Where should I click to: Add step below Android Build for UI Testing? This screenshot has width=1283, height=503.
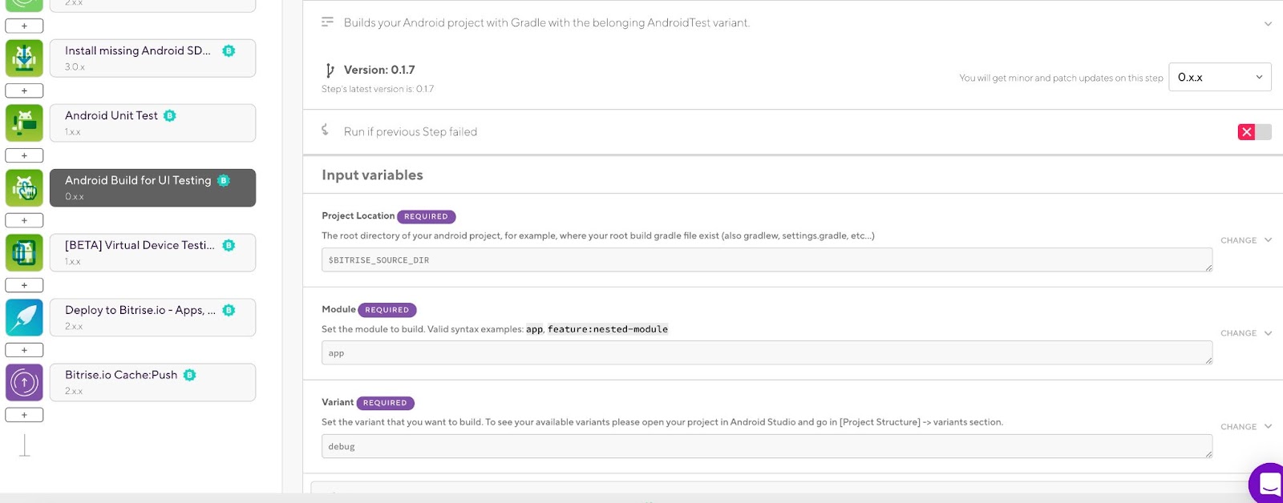pyautogui.click(x=24, y=220)
